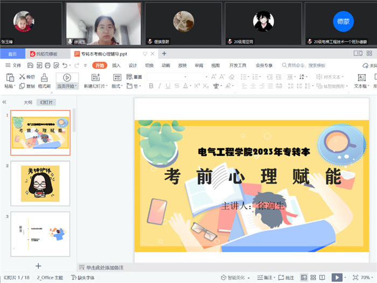Start slideshow from current slide (当页开始)
Viewport: 377px width, 283px height.
point(67,78)
